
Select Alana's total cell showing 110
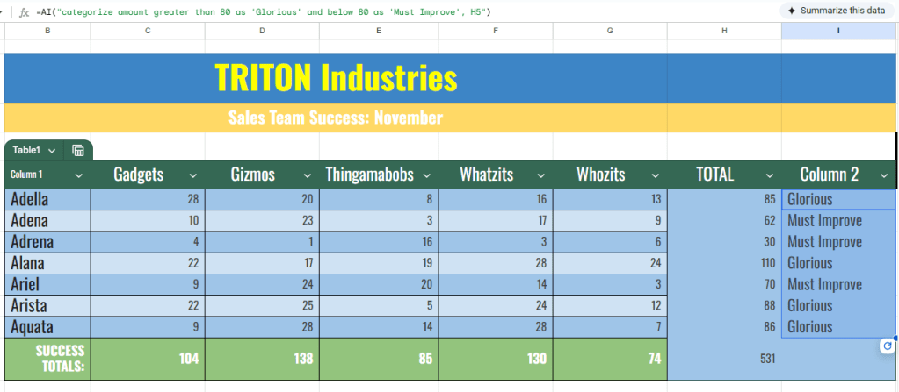(x=724, y=263)
